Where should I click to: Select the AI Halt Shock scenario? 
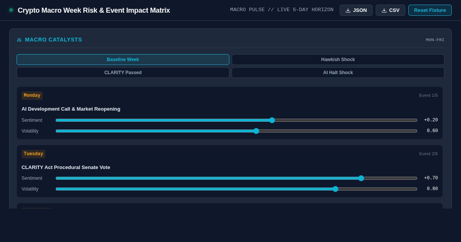click(338, 73)
